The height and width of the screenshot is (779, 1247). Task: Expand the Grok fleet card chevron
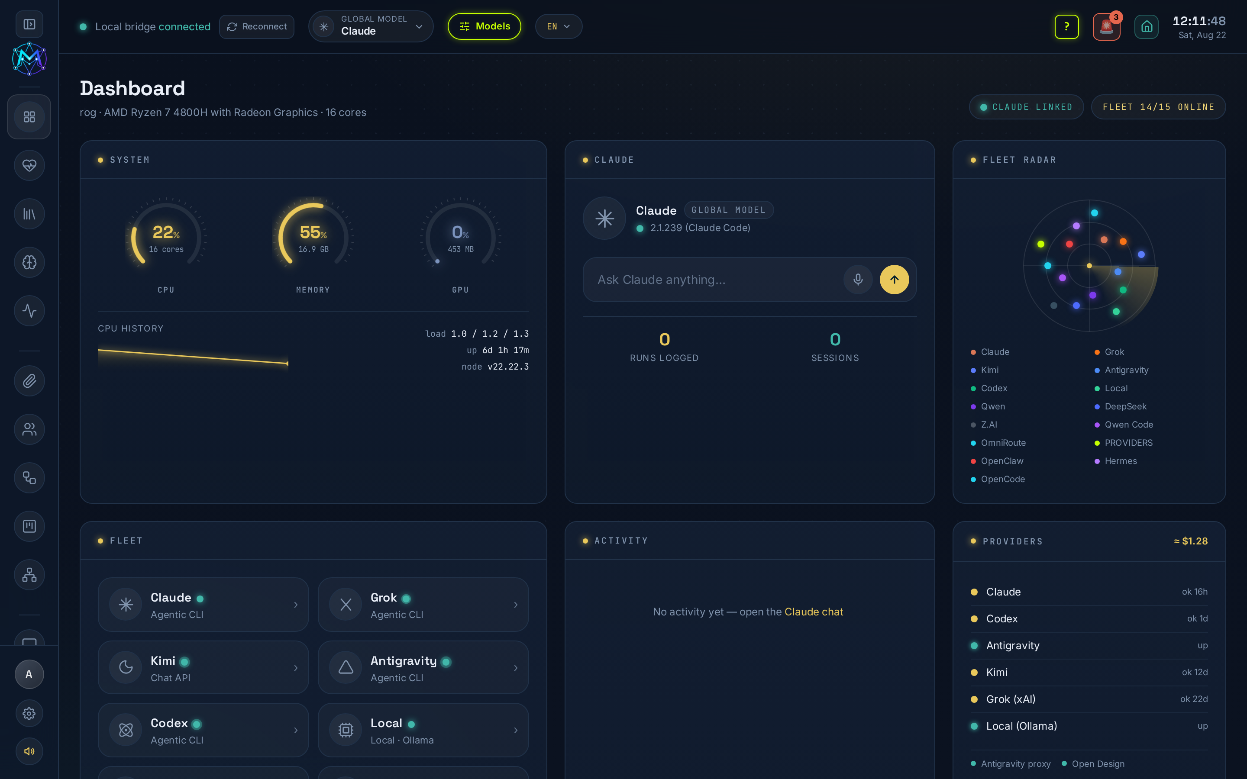click(x=516, y=605)
